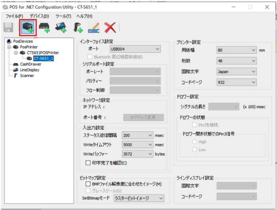Add a scanner device

(x=78, y=27)
